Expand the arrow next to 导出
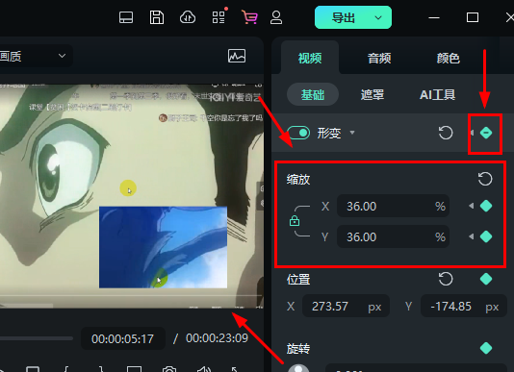Image resolution: width=514 pixels, height=372 pixels. [x=378, y=17]
